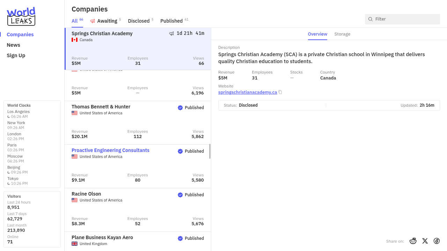Share on Reddit icon
This screenshot has width=447, height=251.
[413, 241]
